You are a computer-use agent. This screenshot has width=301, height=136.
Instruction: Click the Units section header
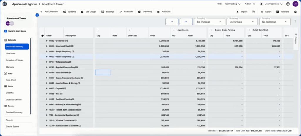[x=9, y=86]
